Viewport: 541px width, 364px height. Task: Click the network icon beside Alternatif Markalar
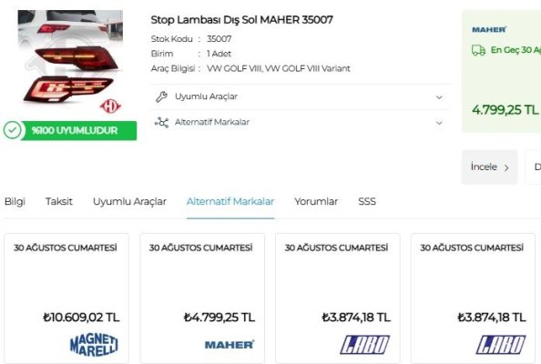(161, 122)
